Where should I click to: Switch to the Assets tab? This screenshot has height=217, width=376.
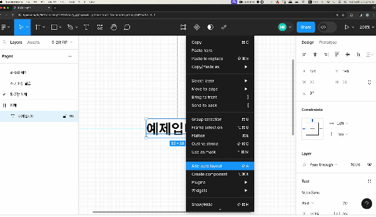(x=33, y=42)
